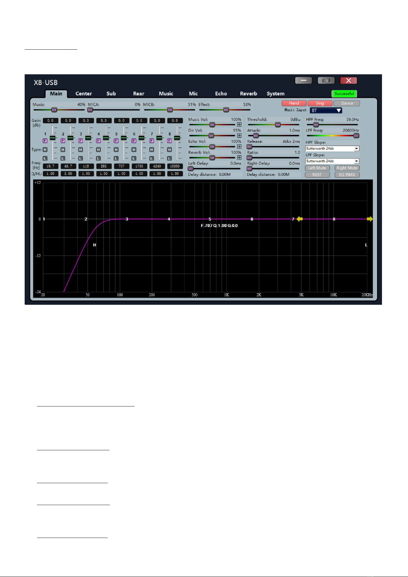Click the band 5 Freq field showing 707
The width and height of the screenshot is (408, 577).
(x=122, y=166)
